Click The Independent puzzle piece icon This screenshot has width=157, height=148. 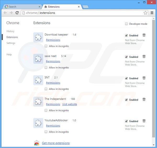(38, 102)
